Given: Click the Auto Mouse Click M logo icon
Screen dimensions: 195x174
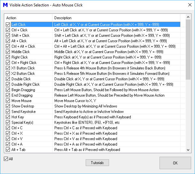Looking at the screenshot, I should [x=5, y=5].
